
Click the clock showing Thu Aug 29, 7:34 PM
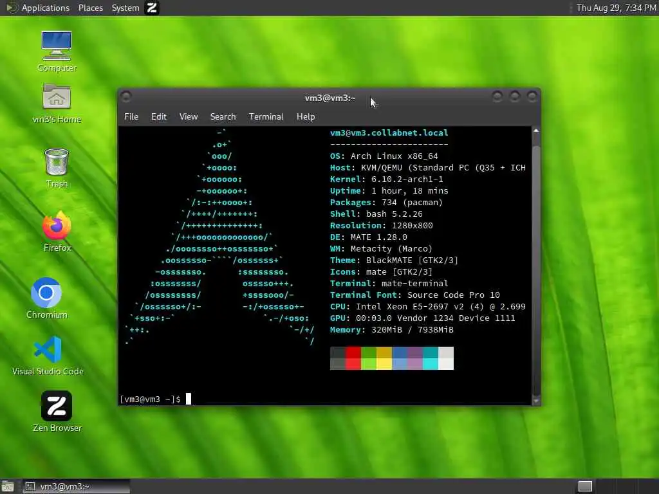point(616,8)
